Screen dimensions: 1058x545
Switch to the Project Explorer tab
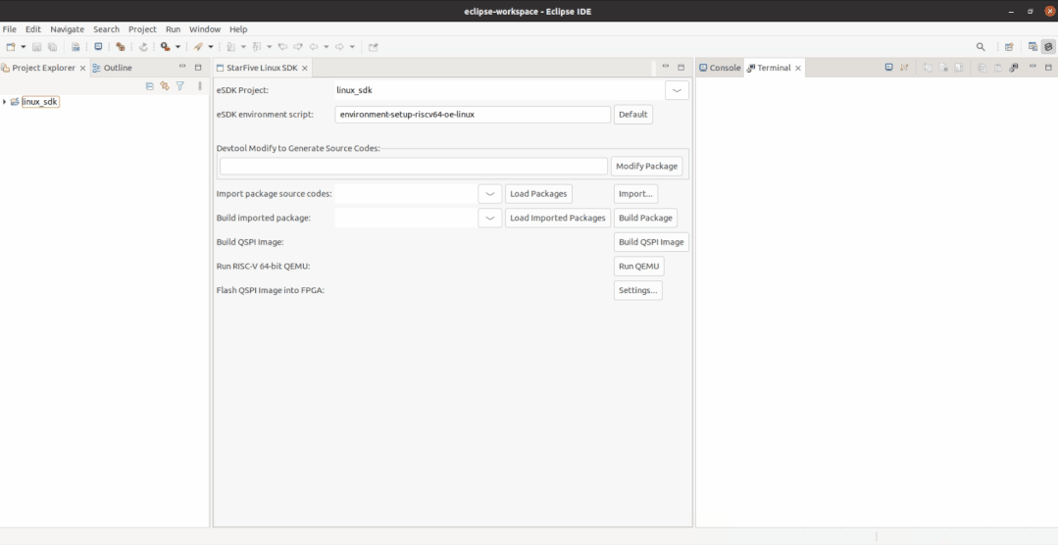tap(43, 69)
